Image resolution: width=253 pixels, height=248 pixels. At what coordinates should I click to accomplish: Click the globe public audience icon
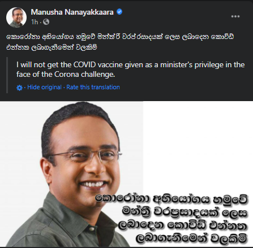pos(46,22)
